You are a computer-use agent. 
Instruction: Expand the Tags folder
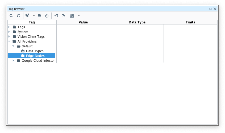click(x=9, y=27)
